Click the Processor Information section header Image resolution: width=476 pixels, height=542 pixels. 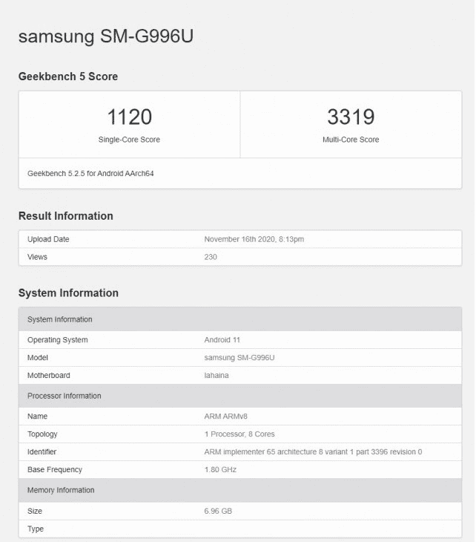coord(64,396)
